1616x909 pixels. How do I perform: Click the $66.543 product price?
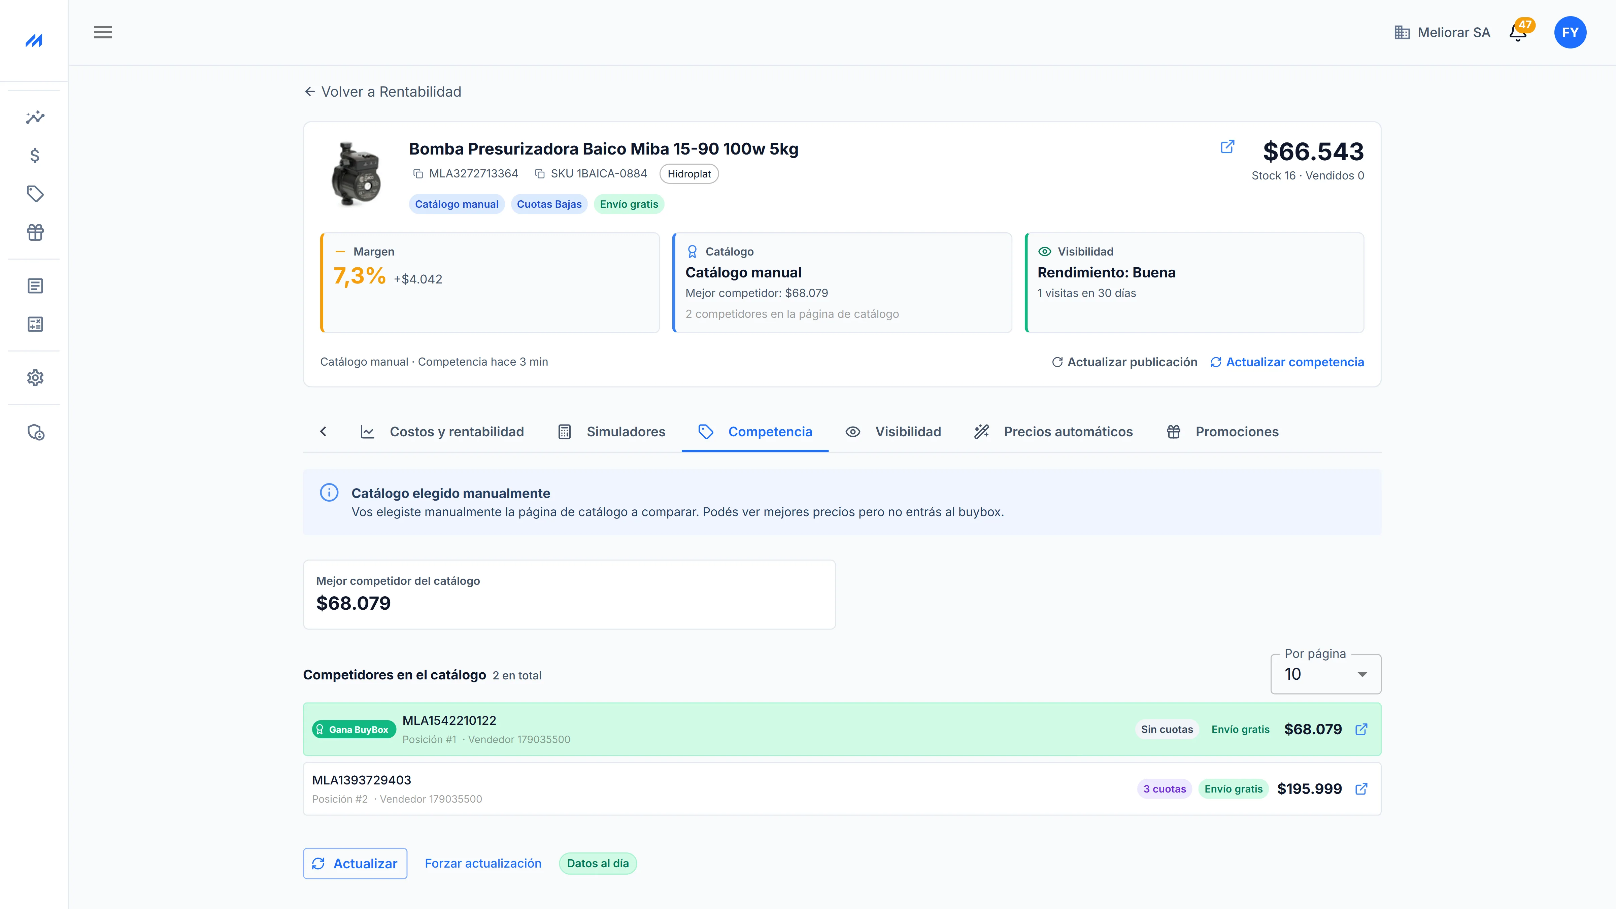(1313, 152)
